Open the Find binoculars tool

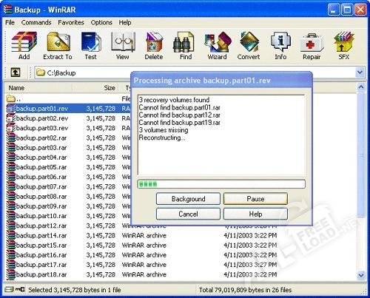point(186,46)
